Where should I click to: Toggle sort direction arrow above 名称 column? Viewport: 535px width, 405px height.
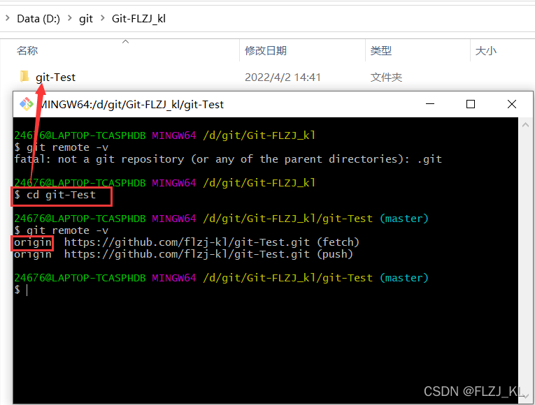point(126,42)
